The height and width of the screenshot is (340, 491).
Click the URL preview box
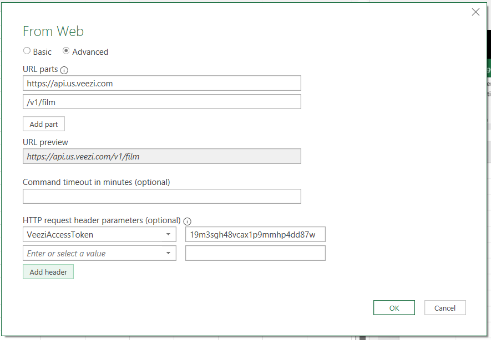[161, 156]
